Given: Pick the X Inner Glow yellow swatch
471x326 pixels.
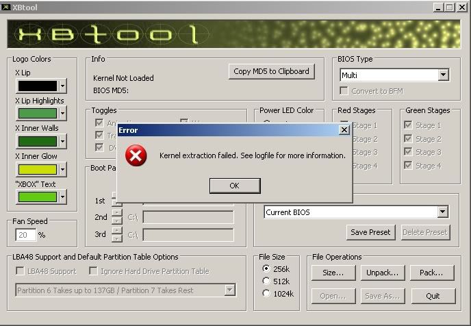Looking at the screenshot, I should point(36,169).
